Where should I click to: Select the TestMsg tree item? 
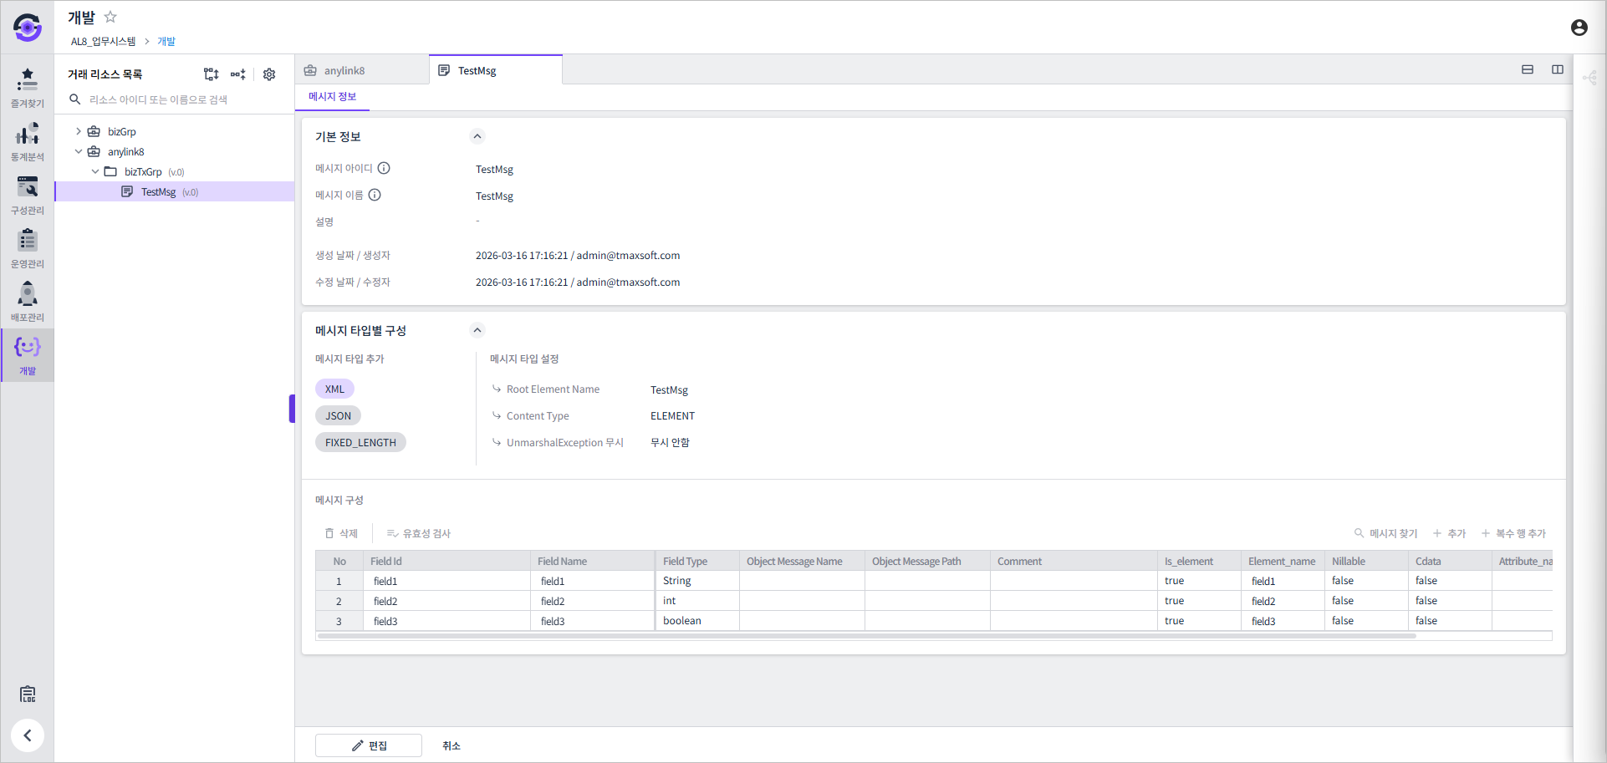(175, 191)
